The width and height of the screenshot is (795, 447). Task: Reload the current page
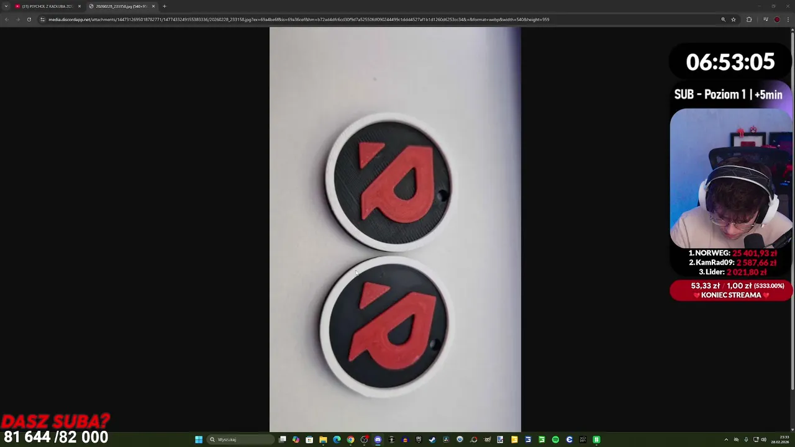coord(29,19)
